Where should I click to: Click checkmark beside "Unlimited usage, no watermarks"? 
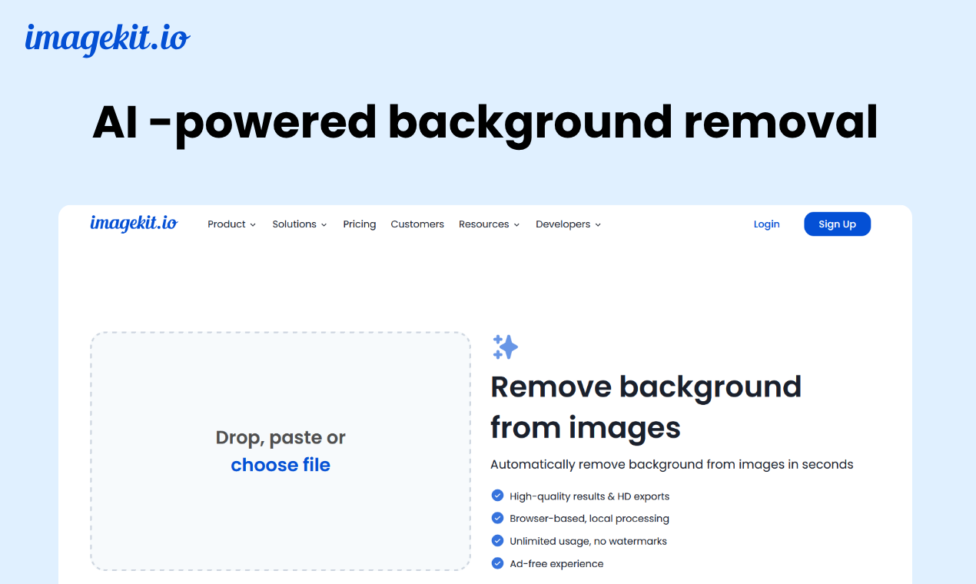click(x=497, y=541)
